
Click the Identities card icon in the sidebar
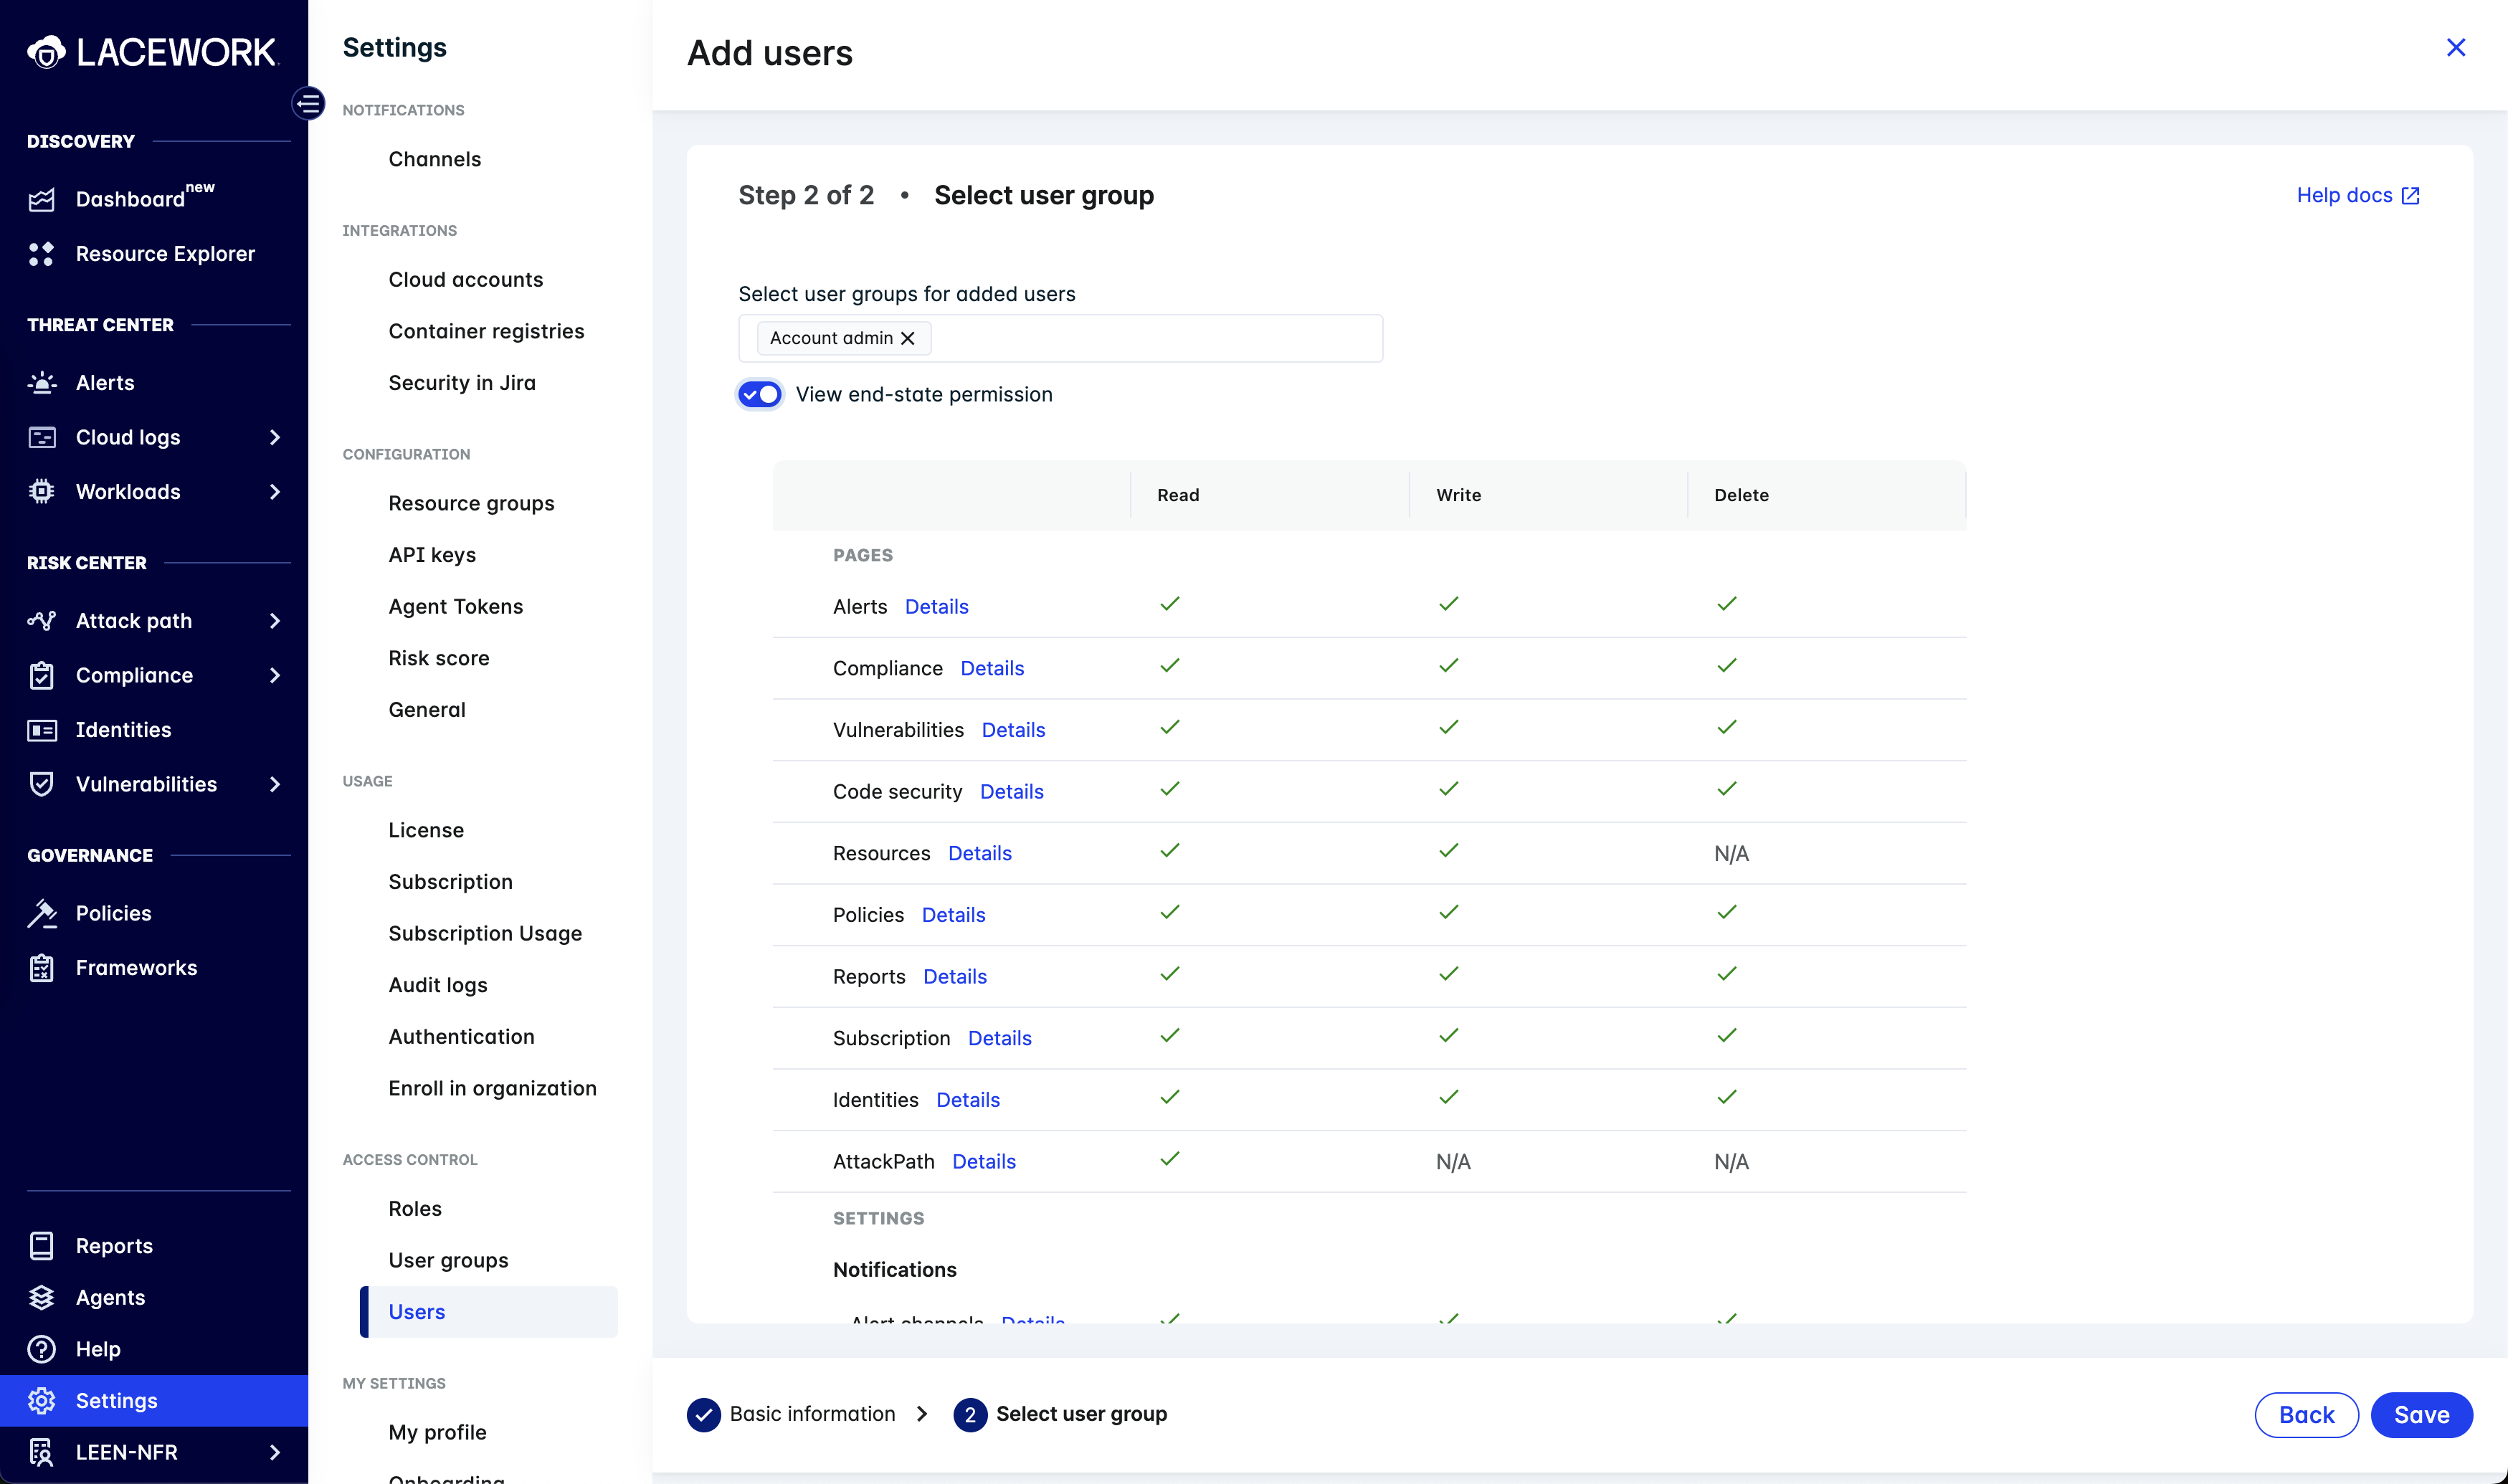click(41, 730)
